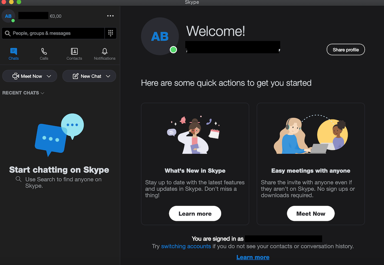Click the large AB welcome avatar

(160, 36)
